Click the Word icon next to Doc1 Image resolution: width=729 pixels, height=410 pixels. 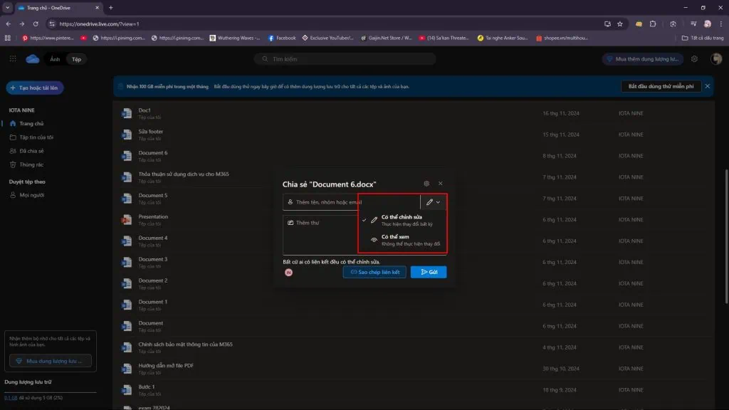127,113
